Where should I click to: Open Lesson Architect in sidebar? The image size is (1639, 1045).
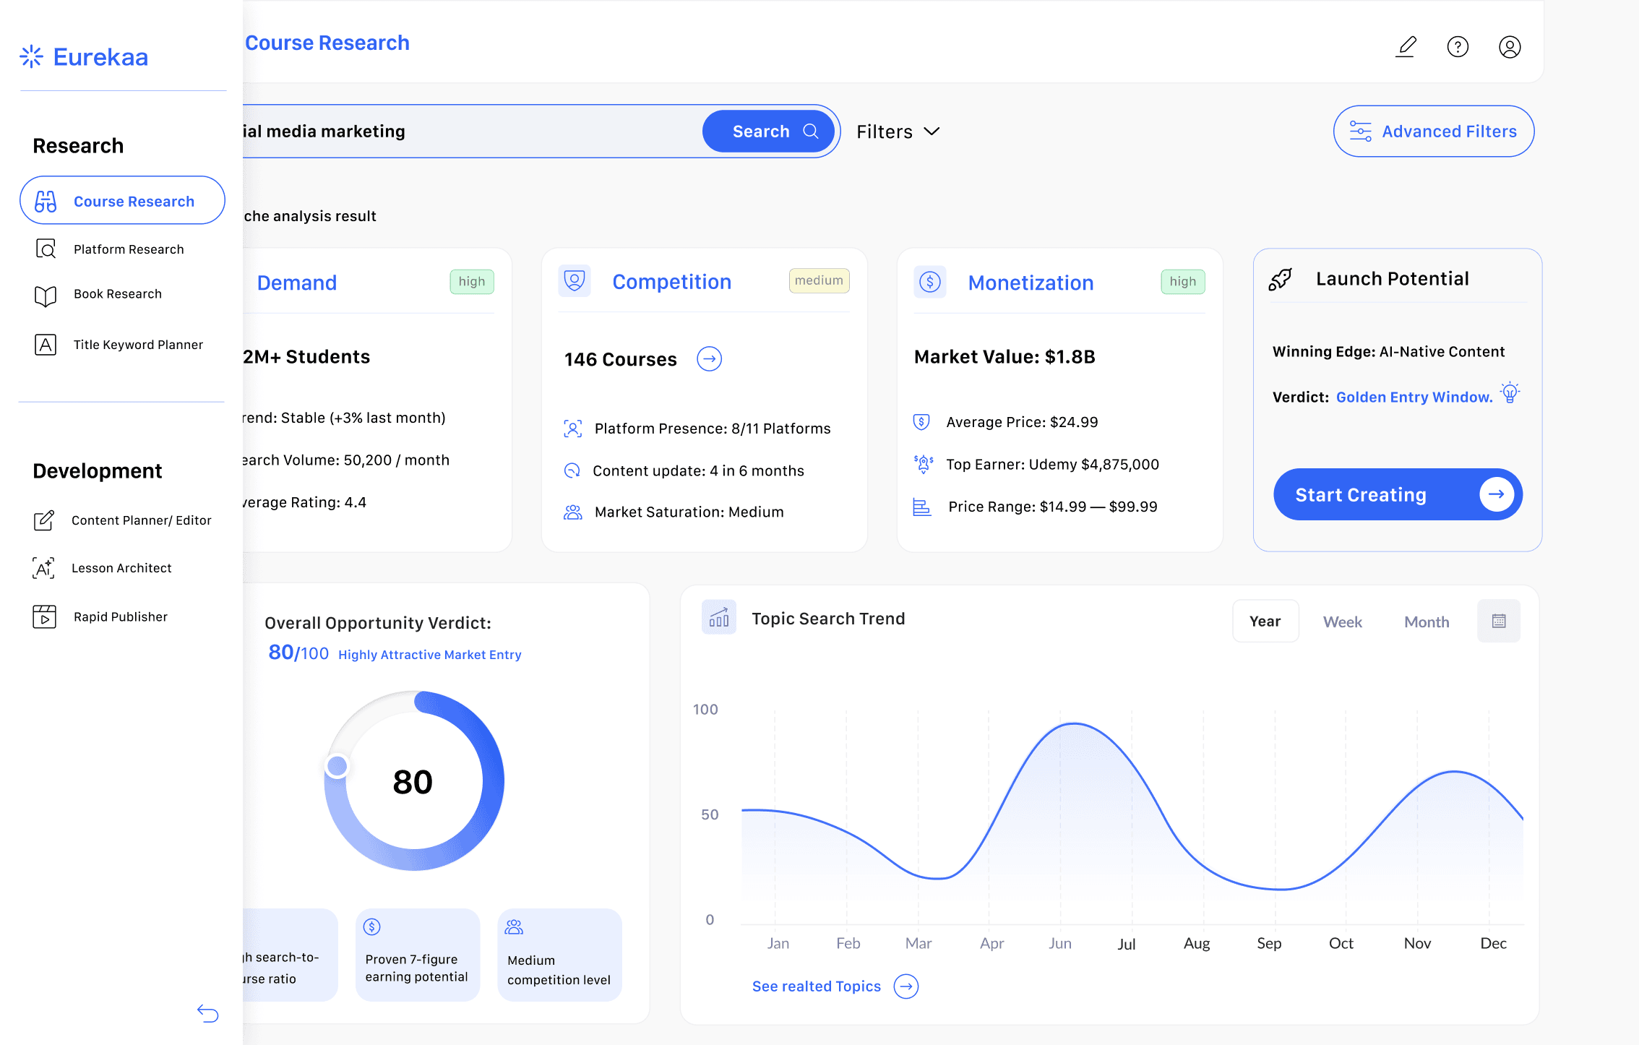pyautogui.click(x=121, y=568)
